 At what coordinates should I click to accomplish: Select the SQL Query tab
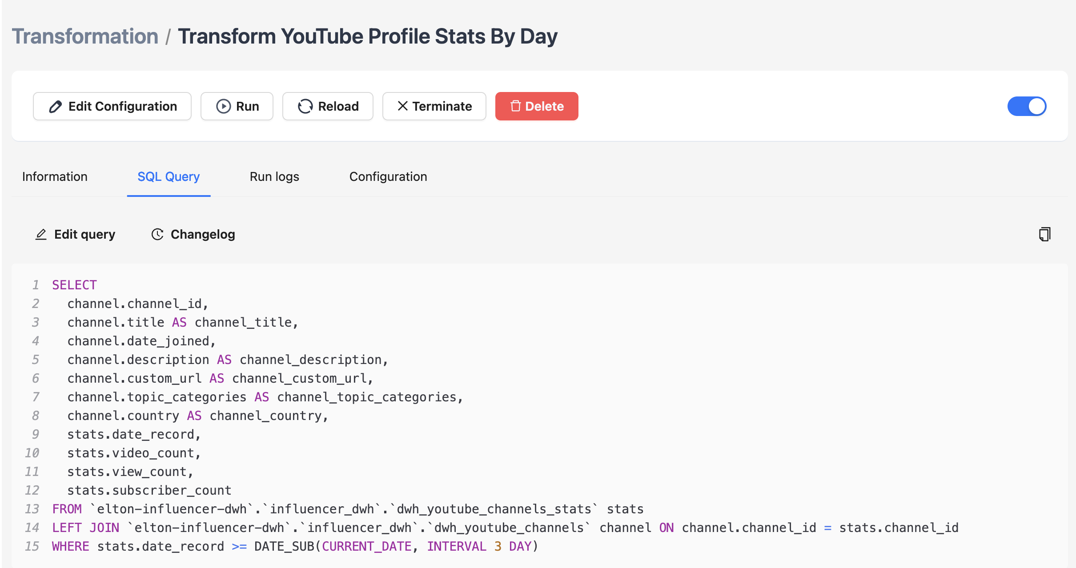point(169,176)
